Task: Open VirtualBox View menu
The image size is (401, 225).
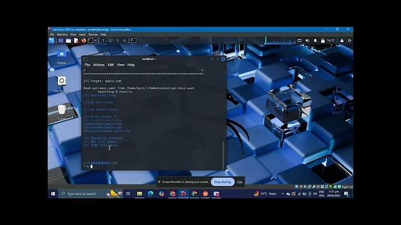Action: pyautogui.click(x=73, y=35)
